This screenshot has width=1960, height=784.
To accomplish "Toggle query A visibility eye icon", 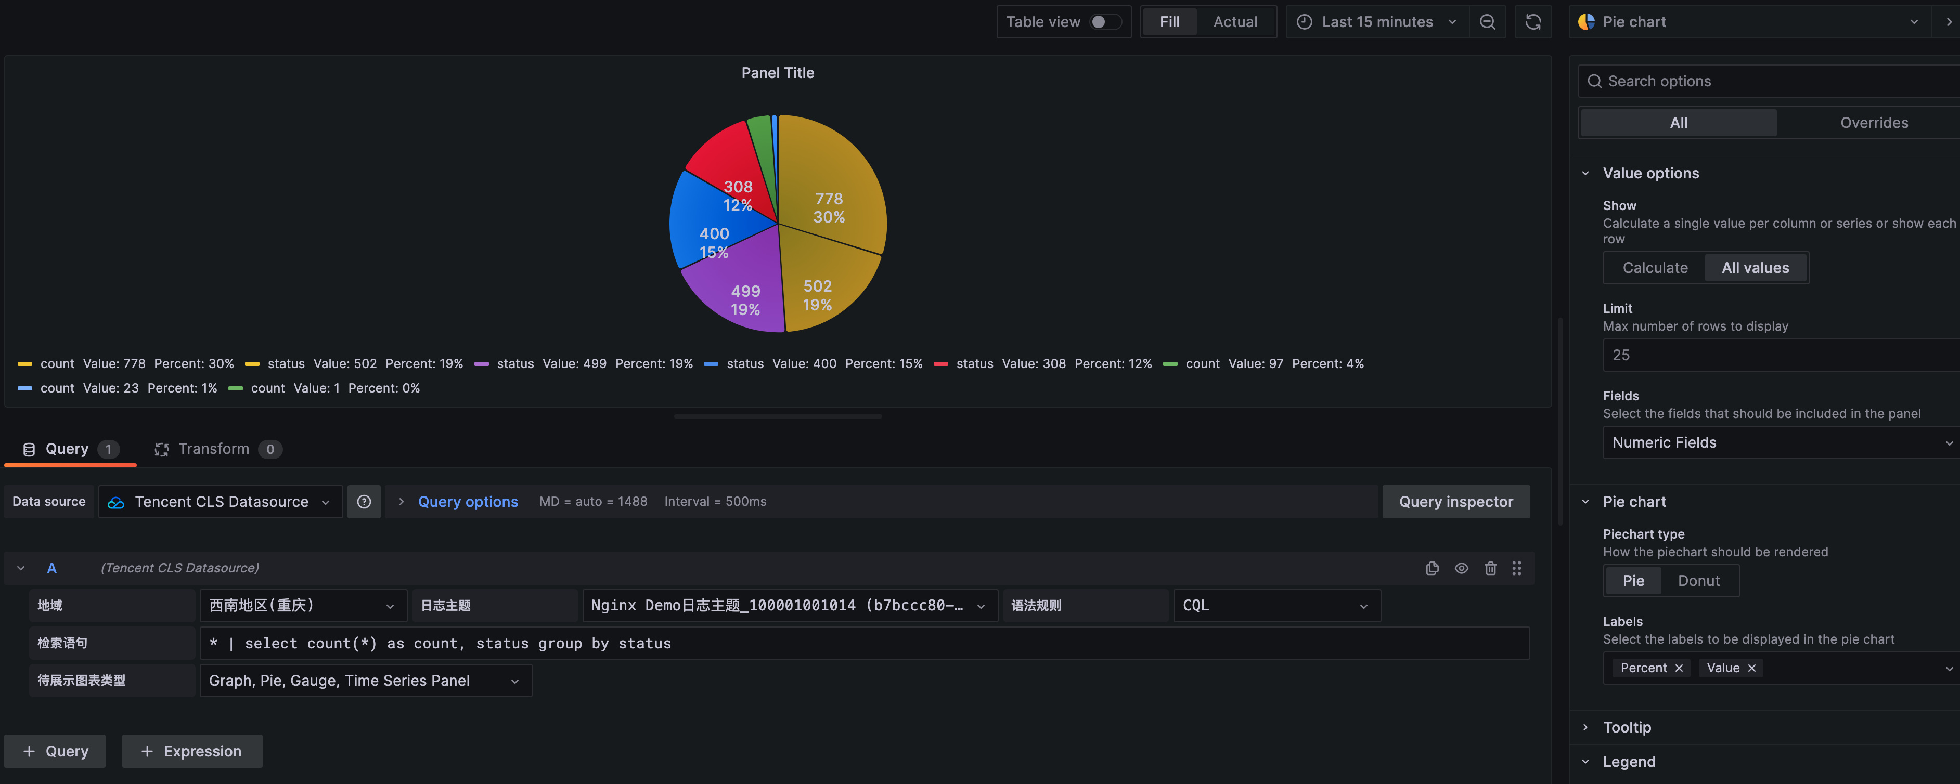I will (1461, 568).
